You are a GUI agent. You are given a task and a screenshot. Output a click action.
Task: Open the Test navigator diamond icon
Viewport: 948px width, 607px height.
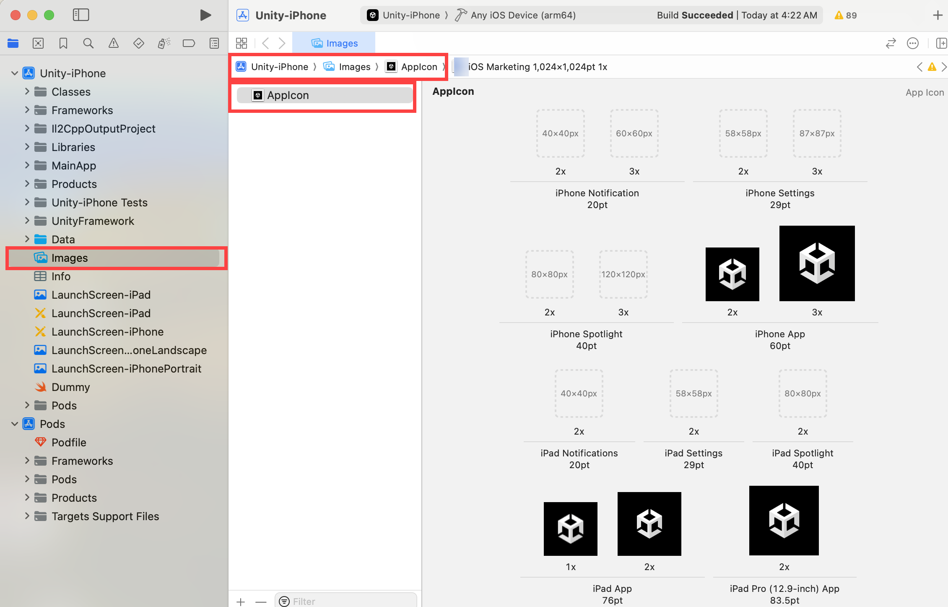click(138, 43)
